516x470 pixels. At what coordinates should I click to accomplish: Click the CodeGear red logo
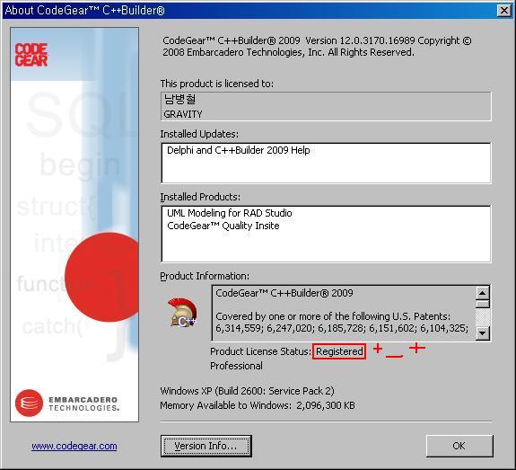pyautogui.click(x=31, y=55)
